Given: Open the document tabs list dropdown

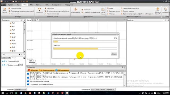Looking at the screenshot, I should point(125,20).
